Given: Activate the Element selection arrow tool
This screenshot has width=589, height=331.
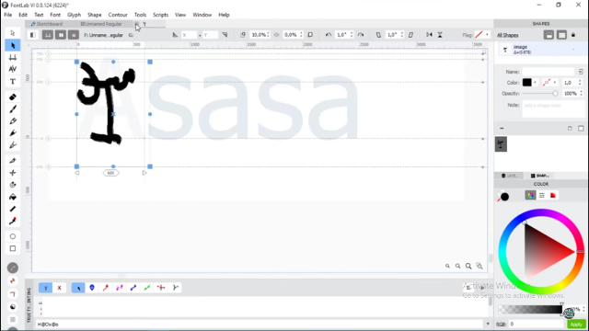Looking at the screenshot, I should 13,45.
